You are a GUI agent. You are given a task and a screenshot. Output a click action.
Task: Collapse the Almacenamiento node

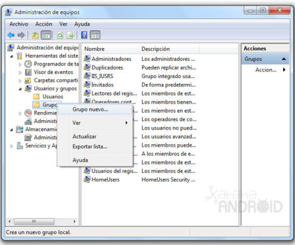point(12,130)
